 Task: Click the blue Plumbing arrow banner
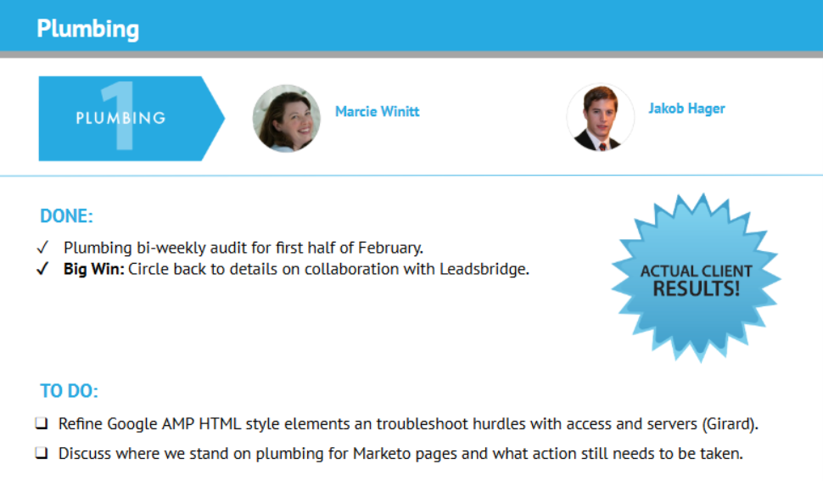(x=127, y=118)
